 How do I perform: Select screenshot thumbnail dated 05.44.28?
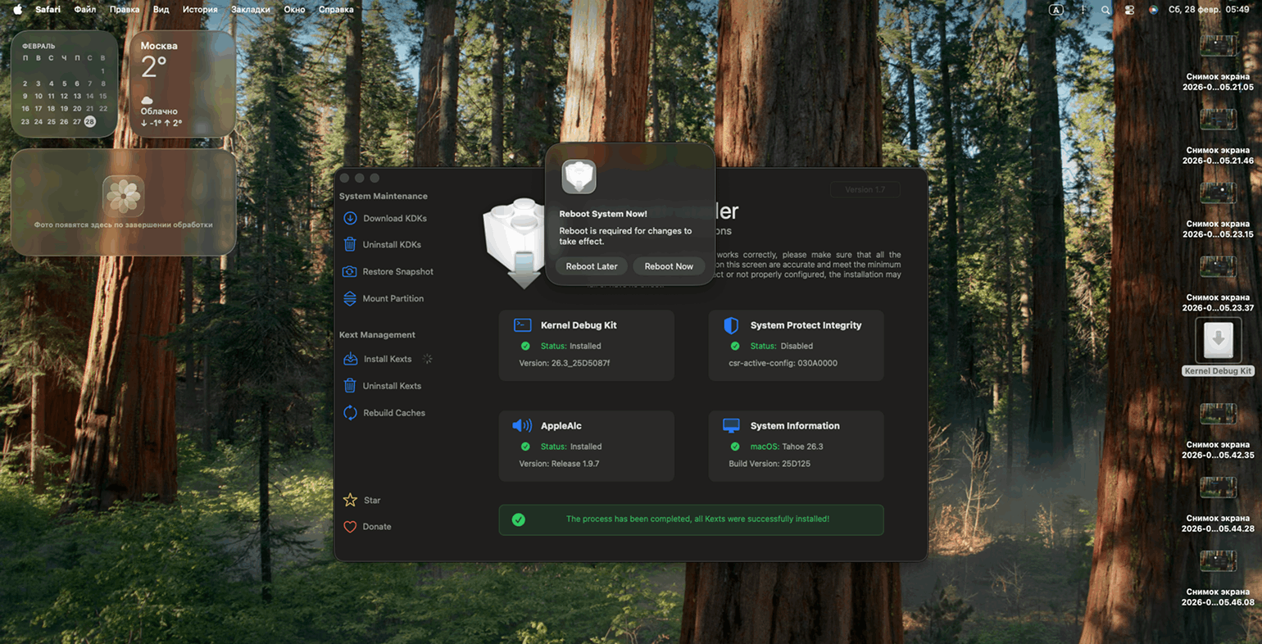1219,488
